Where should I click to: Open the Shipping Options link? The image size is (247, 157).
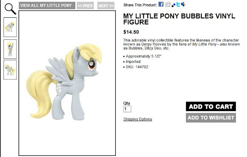(138, 119)
